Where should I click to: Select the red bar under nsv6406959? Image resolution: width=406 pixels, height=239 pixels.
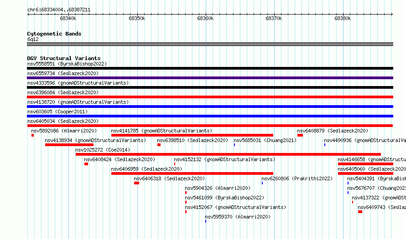tap(192, 173)
